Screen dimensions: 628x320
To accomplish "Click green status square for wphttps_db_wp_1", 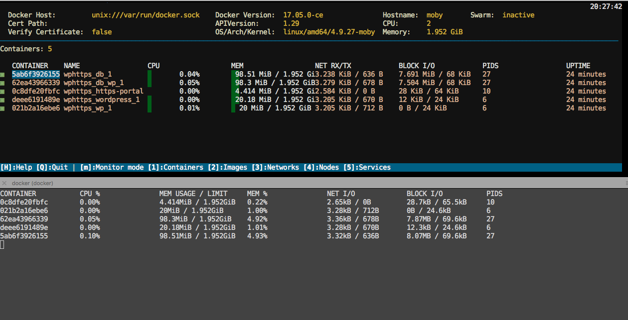I will click(x=2, y=83).
